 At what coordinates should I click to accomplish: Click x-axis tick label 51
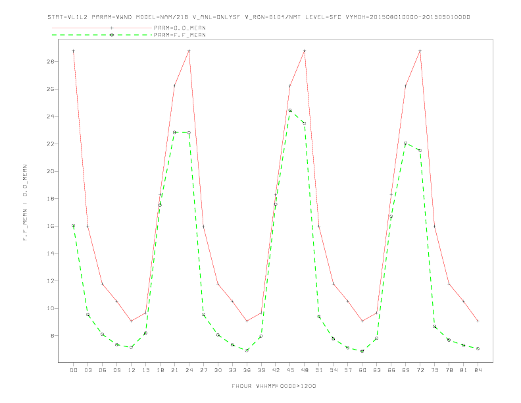(x=319, y=370)
